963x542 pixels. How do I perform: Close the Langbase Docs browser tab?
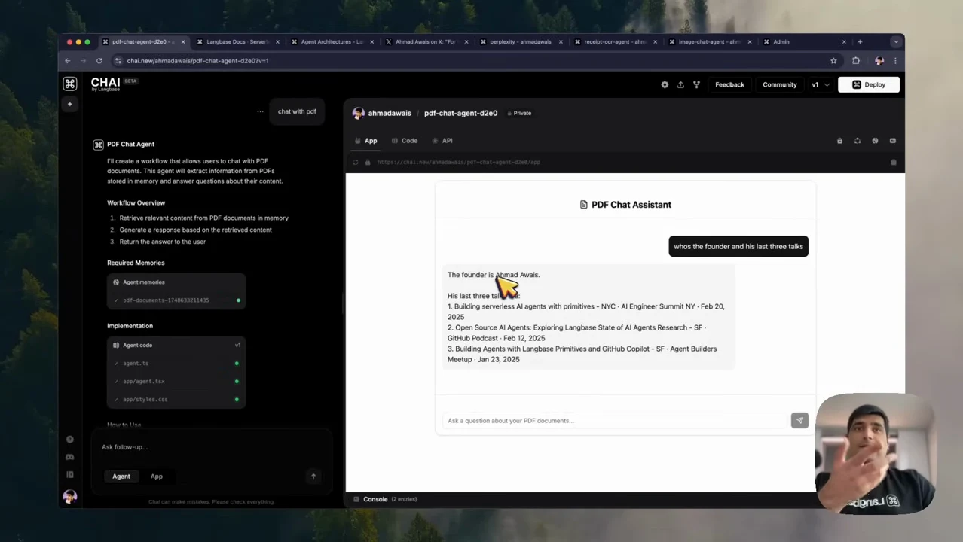[x=277, y=42]
